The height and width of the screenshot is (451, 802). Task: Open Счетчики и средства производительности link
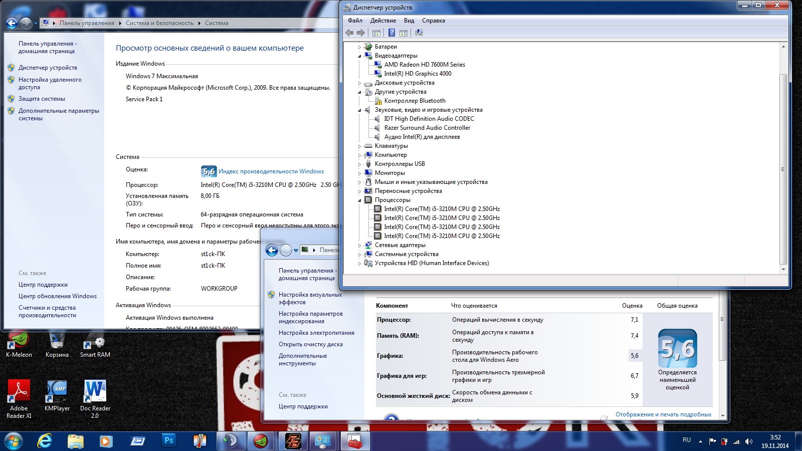(x=47, y=311)
